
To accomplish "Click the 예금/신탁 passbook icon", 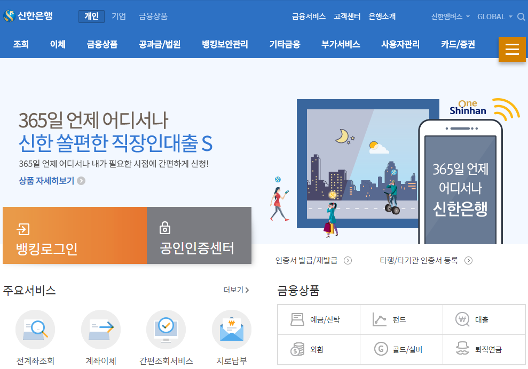I will [x=297, y=319].
